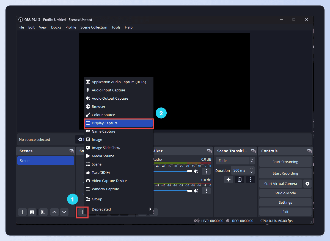
Task: Add a Text (GDI+) source
Action: coord(119,172)
